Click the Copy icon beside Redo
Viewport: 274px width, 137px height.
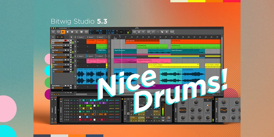(x=162, y=32)
